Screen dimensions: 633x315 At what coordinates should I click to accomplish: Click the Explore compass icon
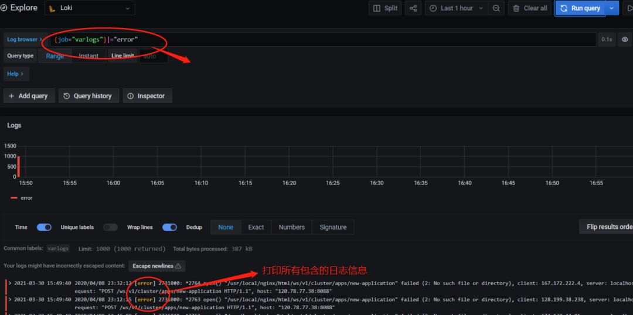[4, 8]
